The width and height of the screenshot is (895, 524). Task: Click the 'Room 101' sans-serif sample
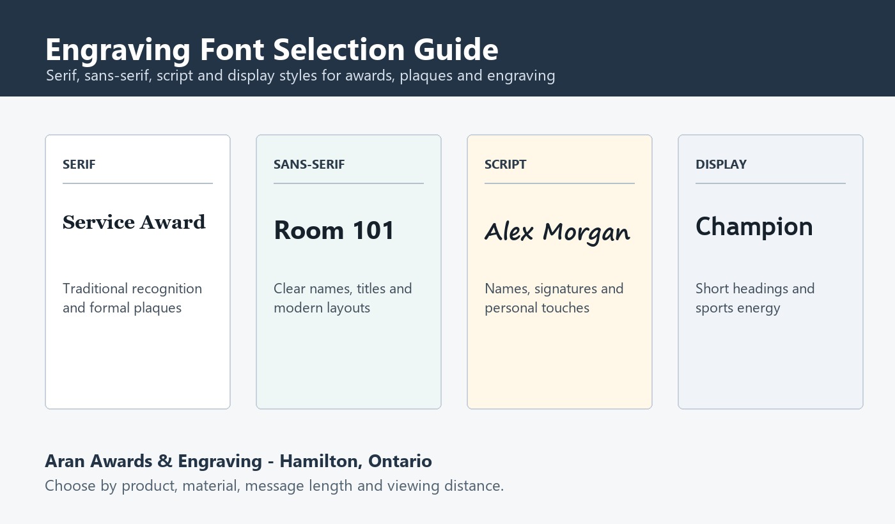coord(334,230)
